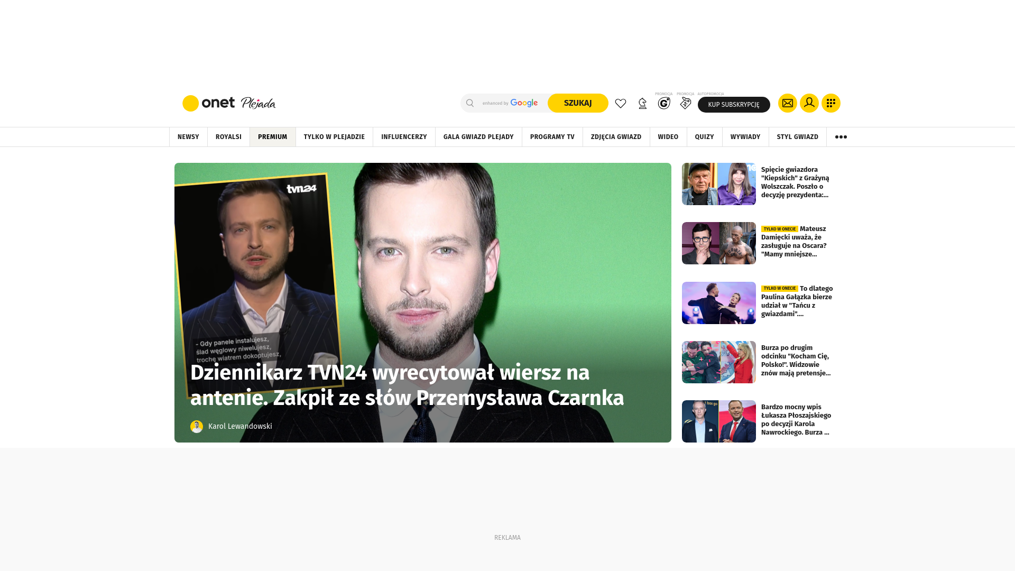Image resolution: width=1015 pixels, height=571 pixels.
Task: Read Paulina Gałązka Taniec z gwiazdami article
Action: 797,301
